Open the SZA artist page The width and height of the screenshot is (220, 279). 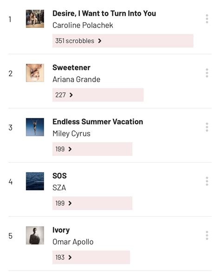point(59,188)
